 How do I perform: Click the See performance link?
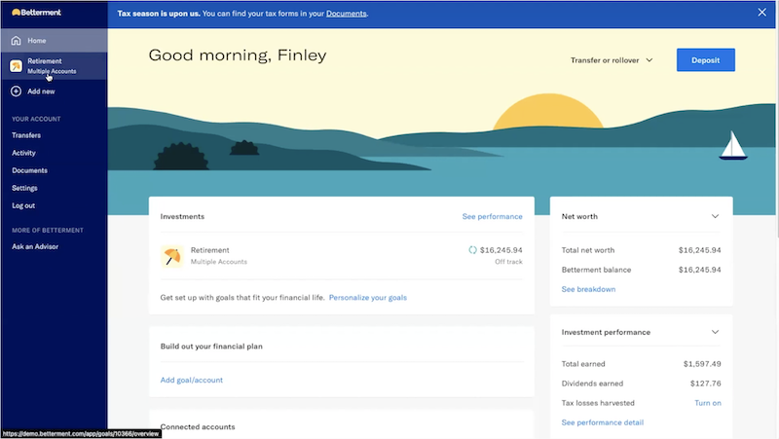pos(492,216)
